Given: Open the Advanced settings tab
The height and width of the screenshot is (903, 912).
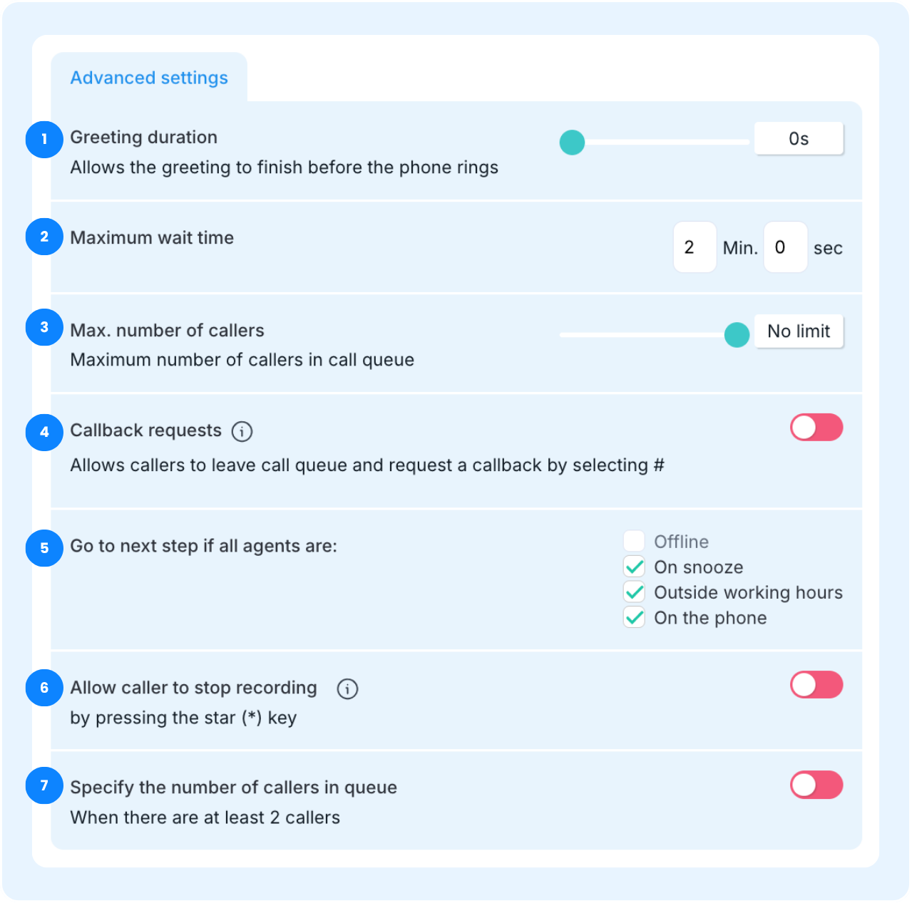Looking at the screenshot, I should tap(149, 78).
